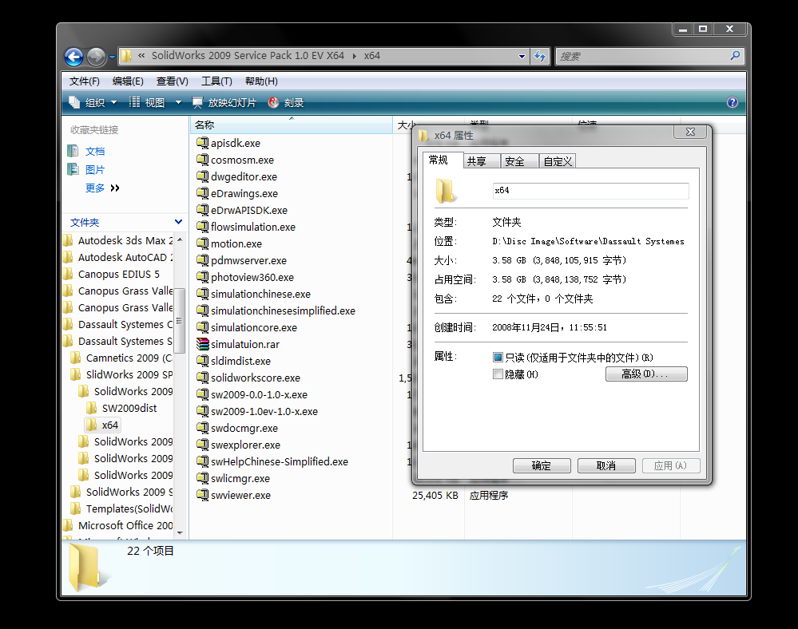
Task: Select x64 folder in folder tree
Action: point(110,425)
